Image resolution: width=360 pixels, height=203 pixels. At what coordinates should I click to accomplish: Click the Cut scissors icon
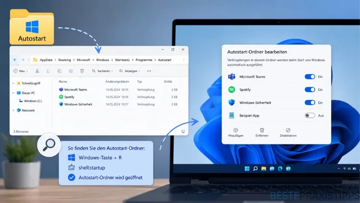tap(37, 71)
